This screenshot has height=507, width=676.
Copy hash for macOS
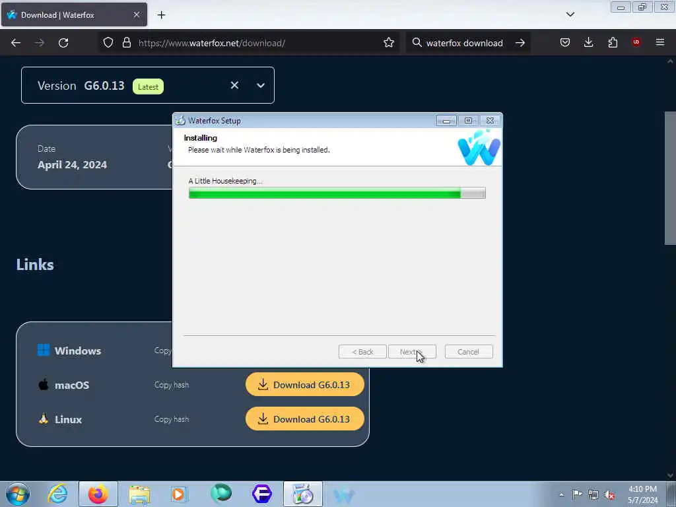171,385
